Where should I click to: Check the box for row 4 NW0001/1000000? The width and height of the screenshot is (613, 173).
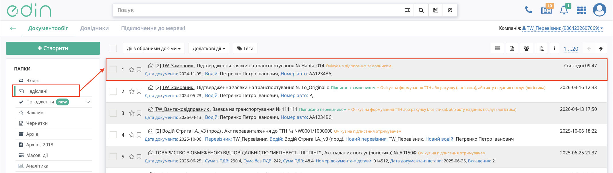(113, 135)
